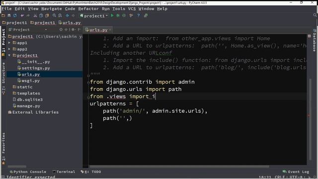The width and height of the screenshot is (318, 179).
Task: Select External Libraries node
Action: [x=33, y=112]
